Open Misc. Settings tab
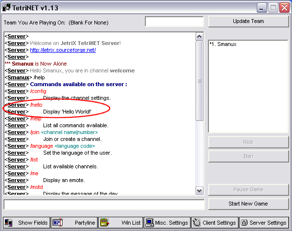 167,223
